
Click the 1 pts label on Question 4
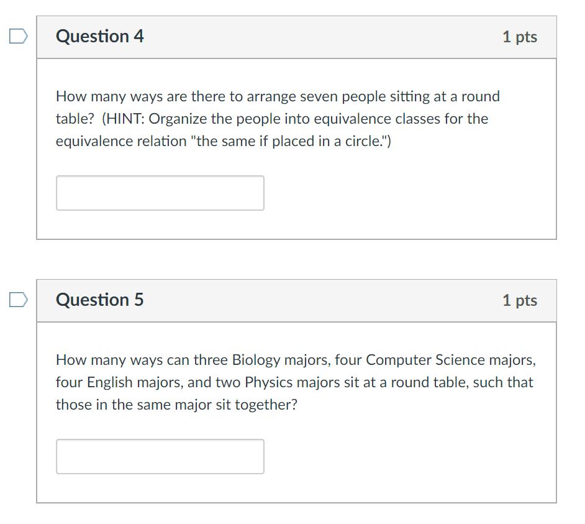[520, 37]
